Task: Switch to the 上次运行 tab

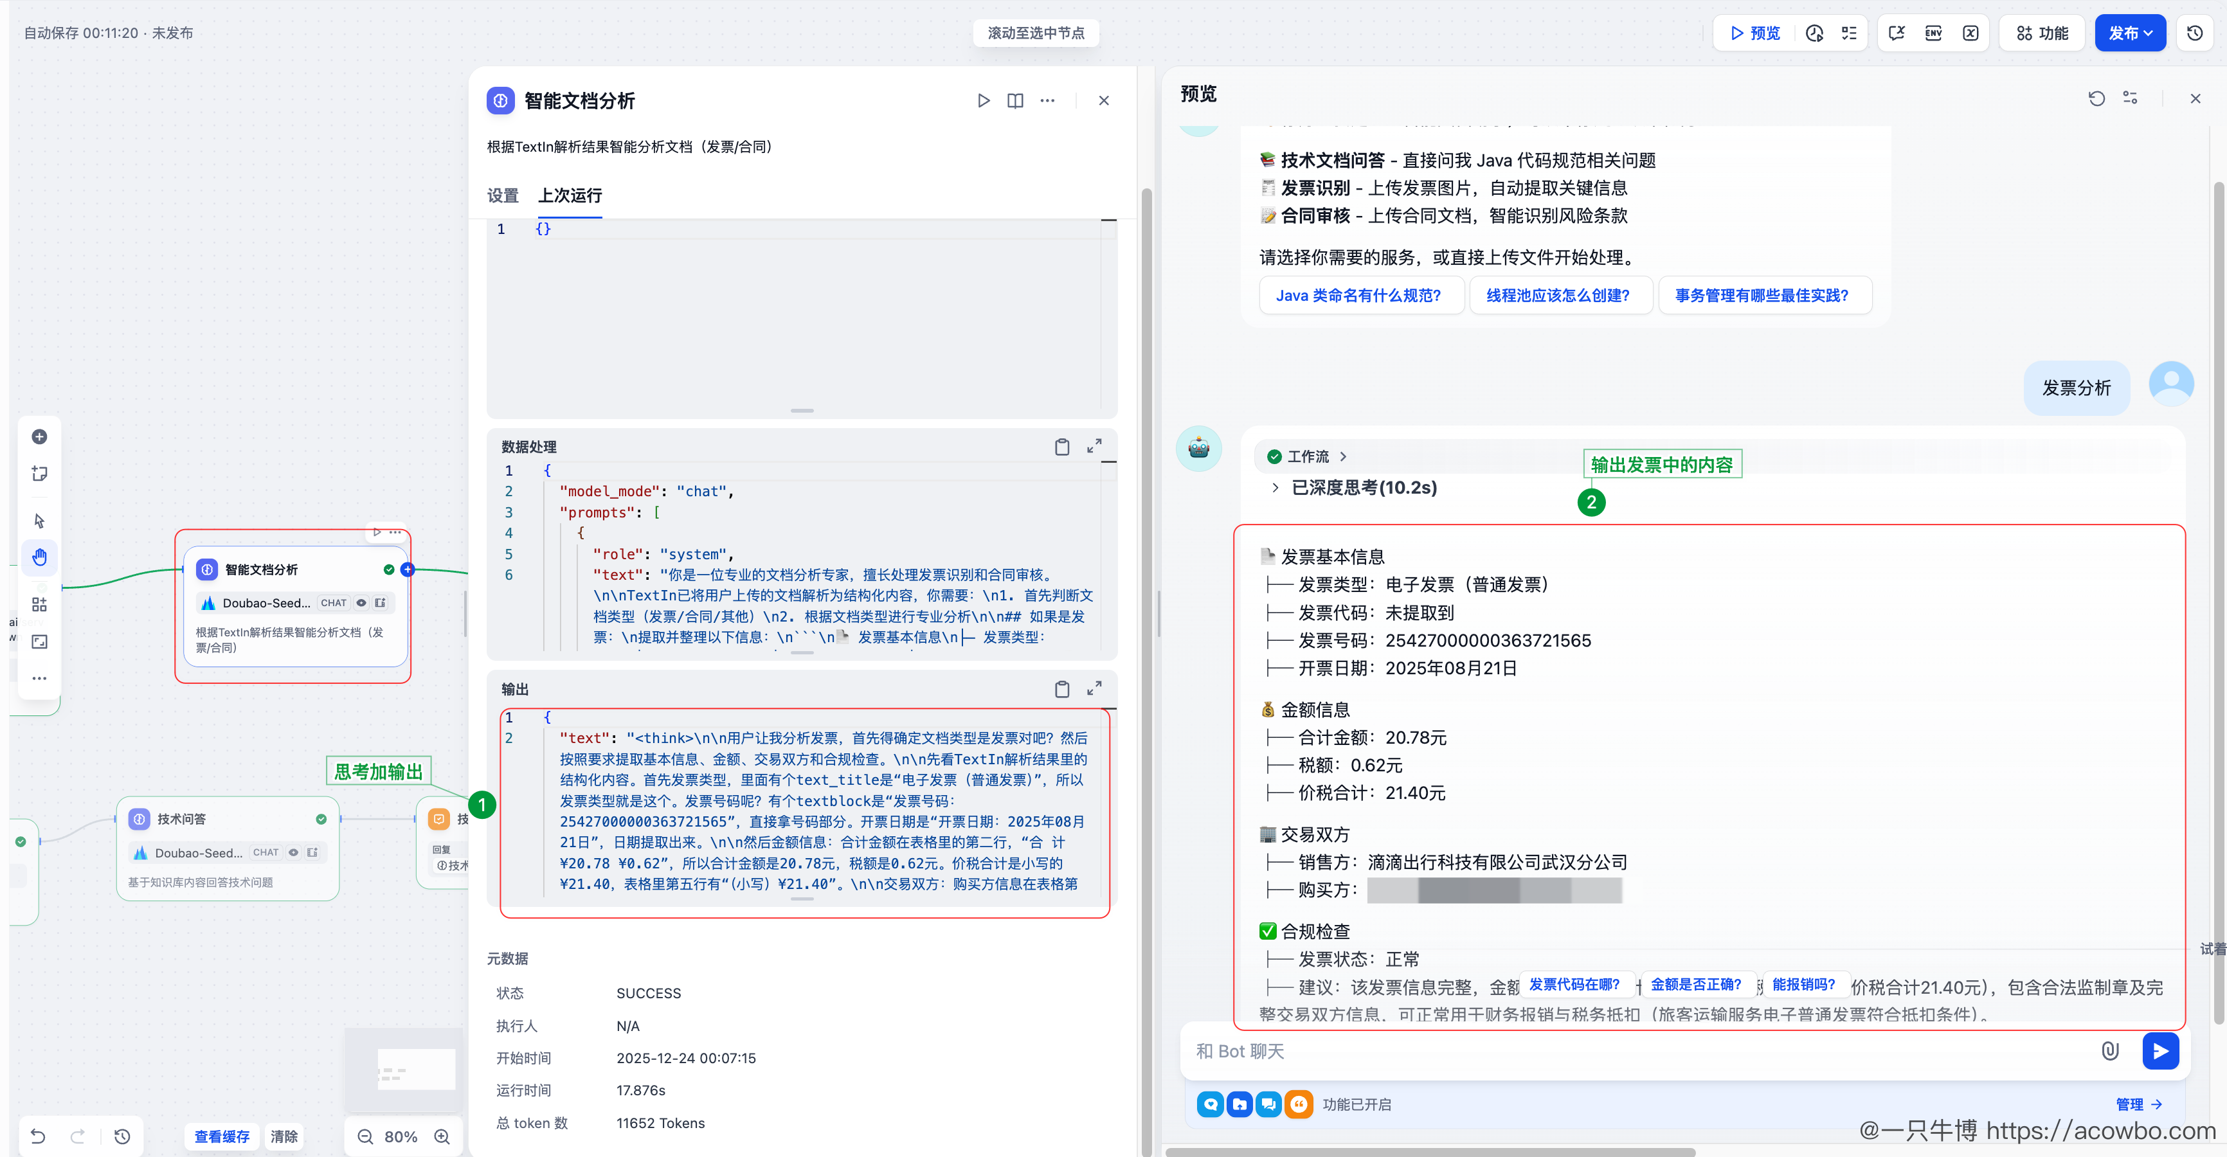Action: pyautogui.click(x=570, y=195)
